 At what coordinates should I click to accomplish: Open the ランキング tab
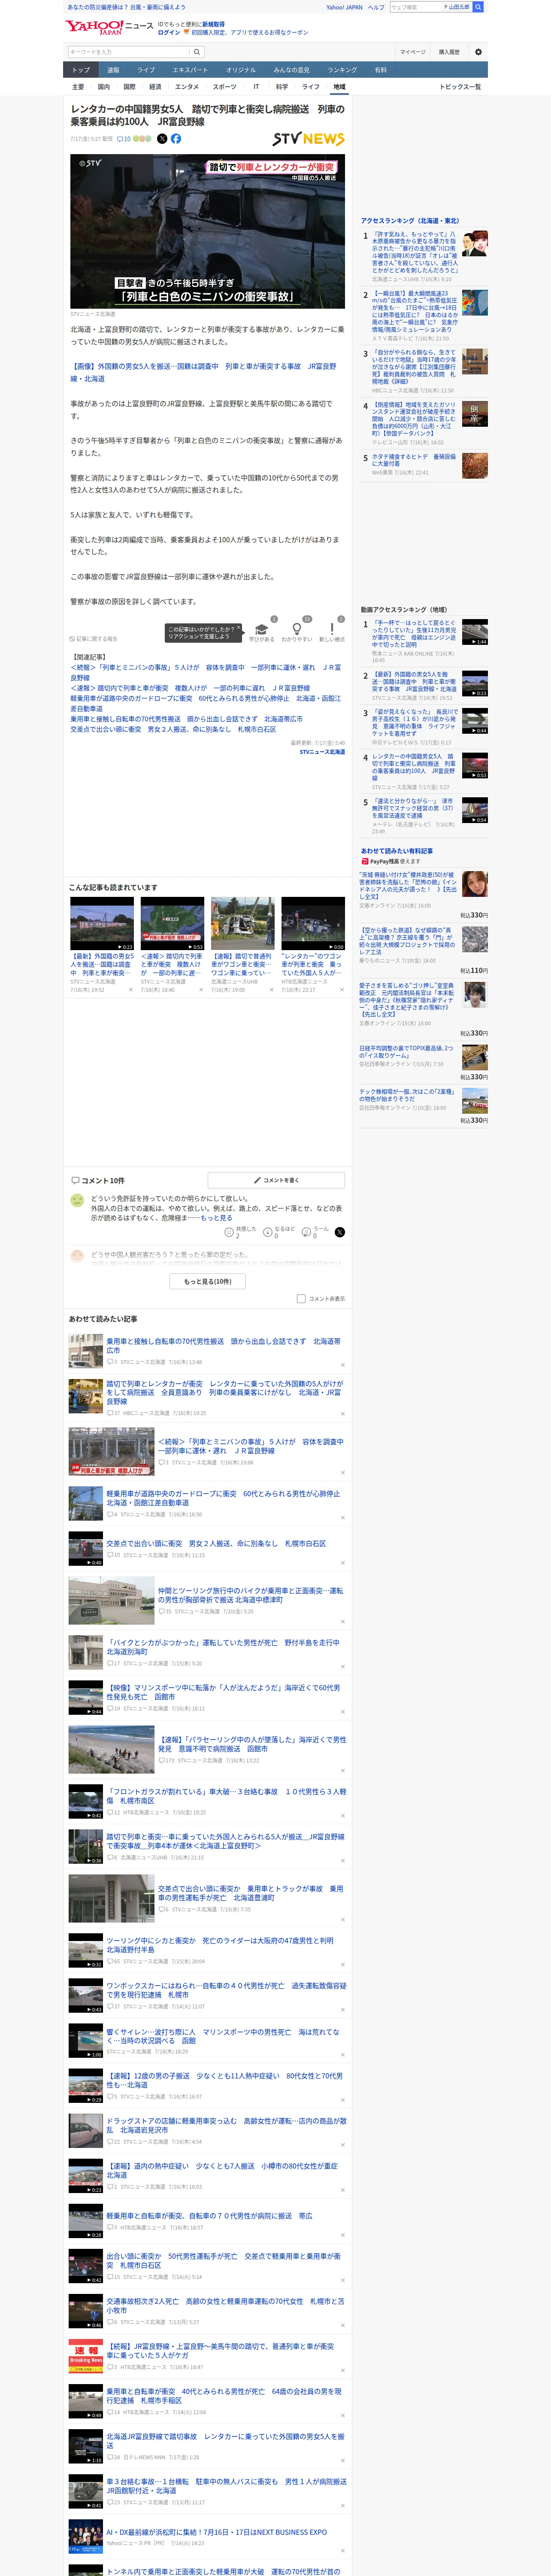[x=342, y=70]
